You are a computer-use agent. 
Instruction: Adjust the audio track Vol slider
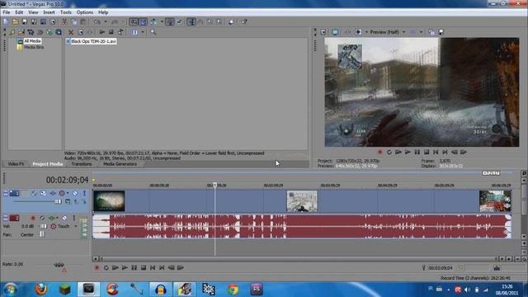[43, 226]
